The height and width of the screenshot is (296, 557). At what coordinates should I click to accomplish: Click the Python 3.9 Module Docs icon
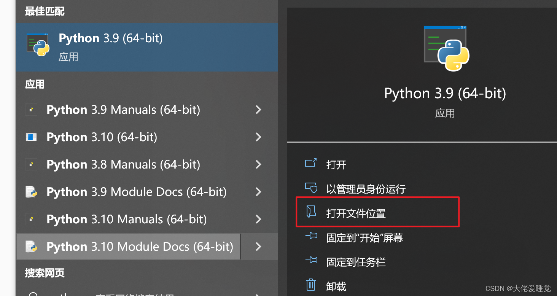pyautogui.click(x=31, y=192)
